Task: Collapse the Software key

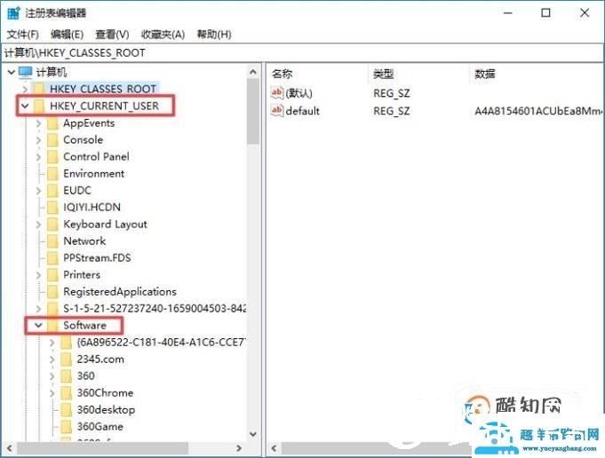Action: point(38,325)
